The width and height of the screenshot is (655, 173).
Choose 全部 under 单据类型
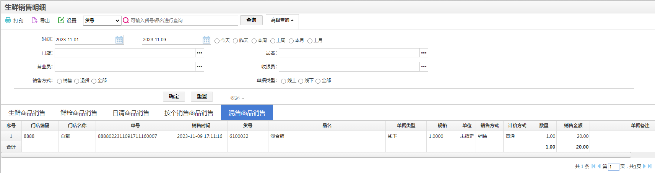click(x=318, y=81)
